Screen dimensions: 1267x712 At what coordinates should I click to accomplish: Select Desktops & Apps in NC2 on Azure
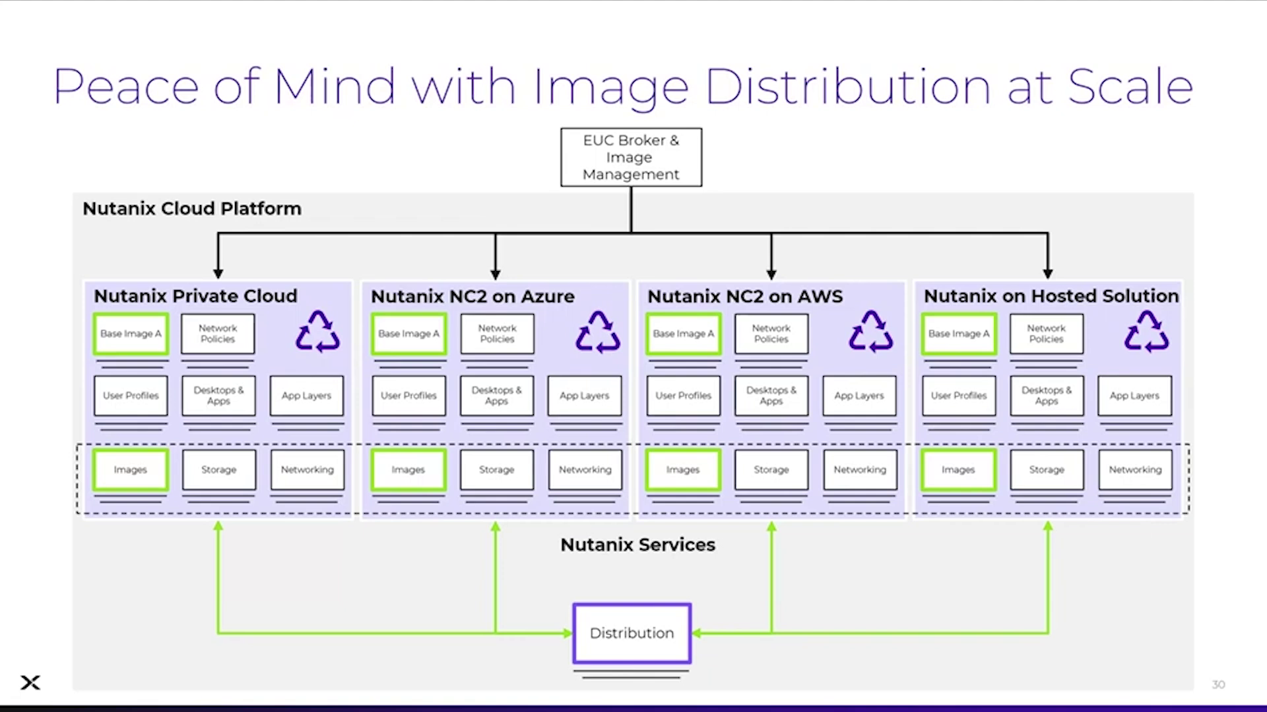point(497,396)
